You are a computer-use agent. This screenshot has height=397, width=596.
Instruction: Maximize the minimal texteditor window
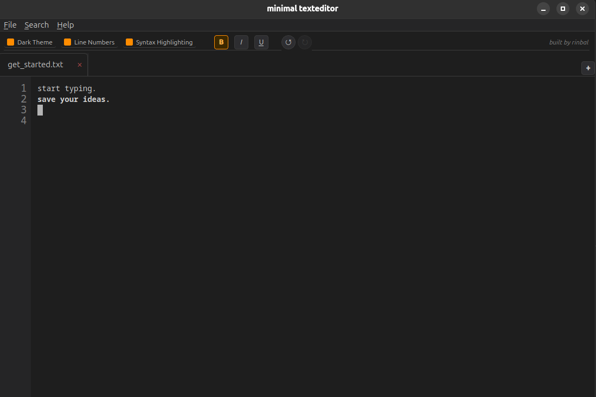tap(563, 9)
